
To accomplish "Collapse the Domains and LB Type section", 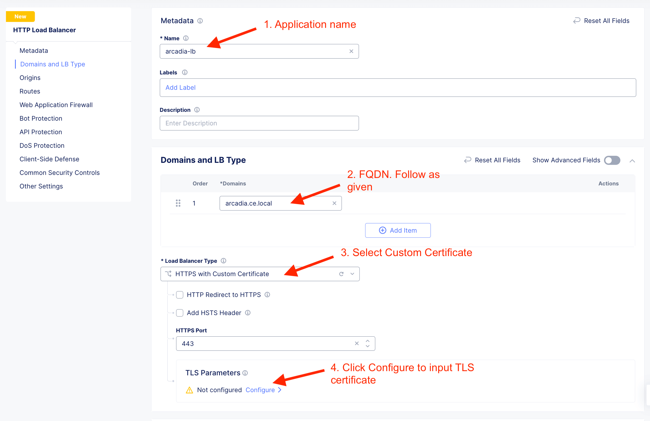I will point(632,161).
